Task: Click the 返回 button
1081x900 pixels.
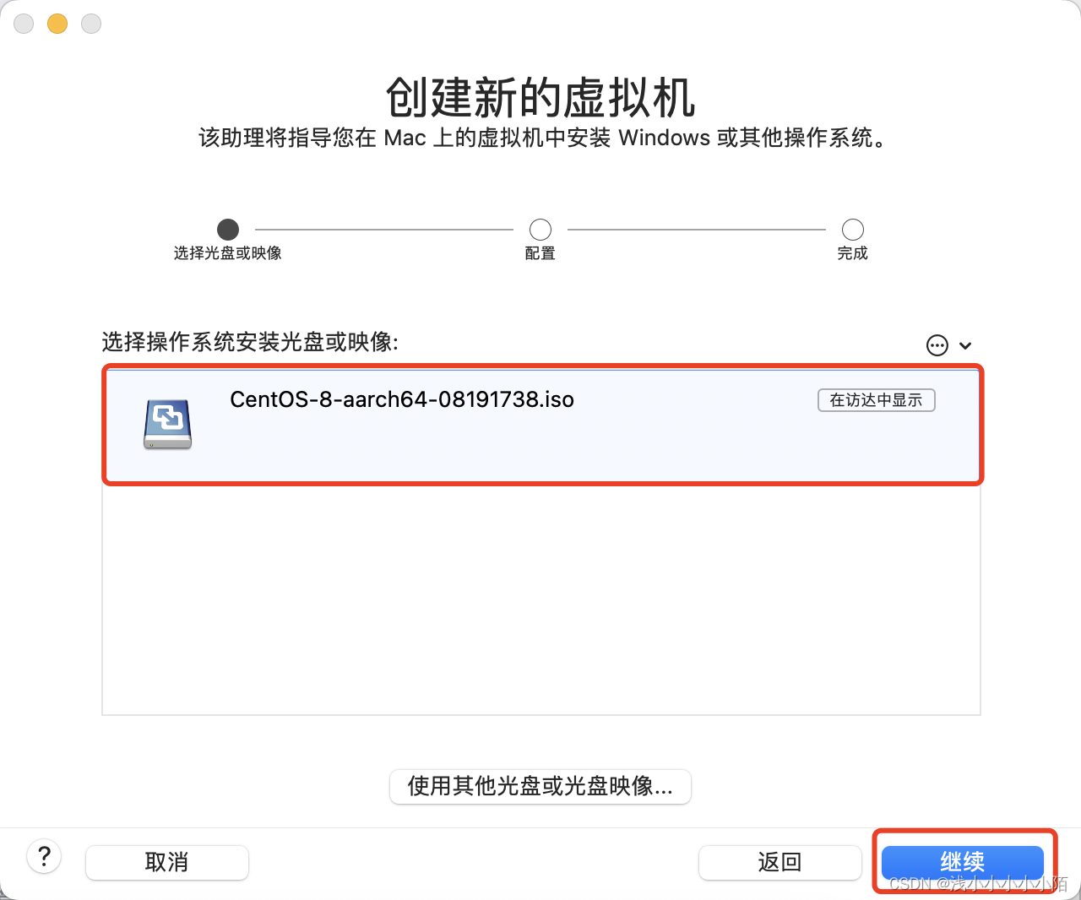Action: click(x=780, y=862)
